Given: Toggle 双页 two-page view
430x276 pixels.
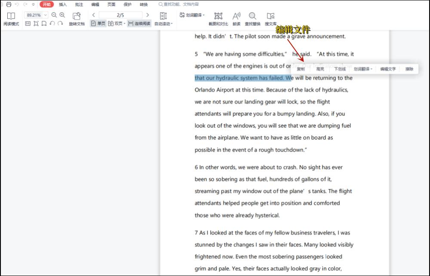Looking at the screenshot, I should click(x=116, y=24).
